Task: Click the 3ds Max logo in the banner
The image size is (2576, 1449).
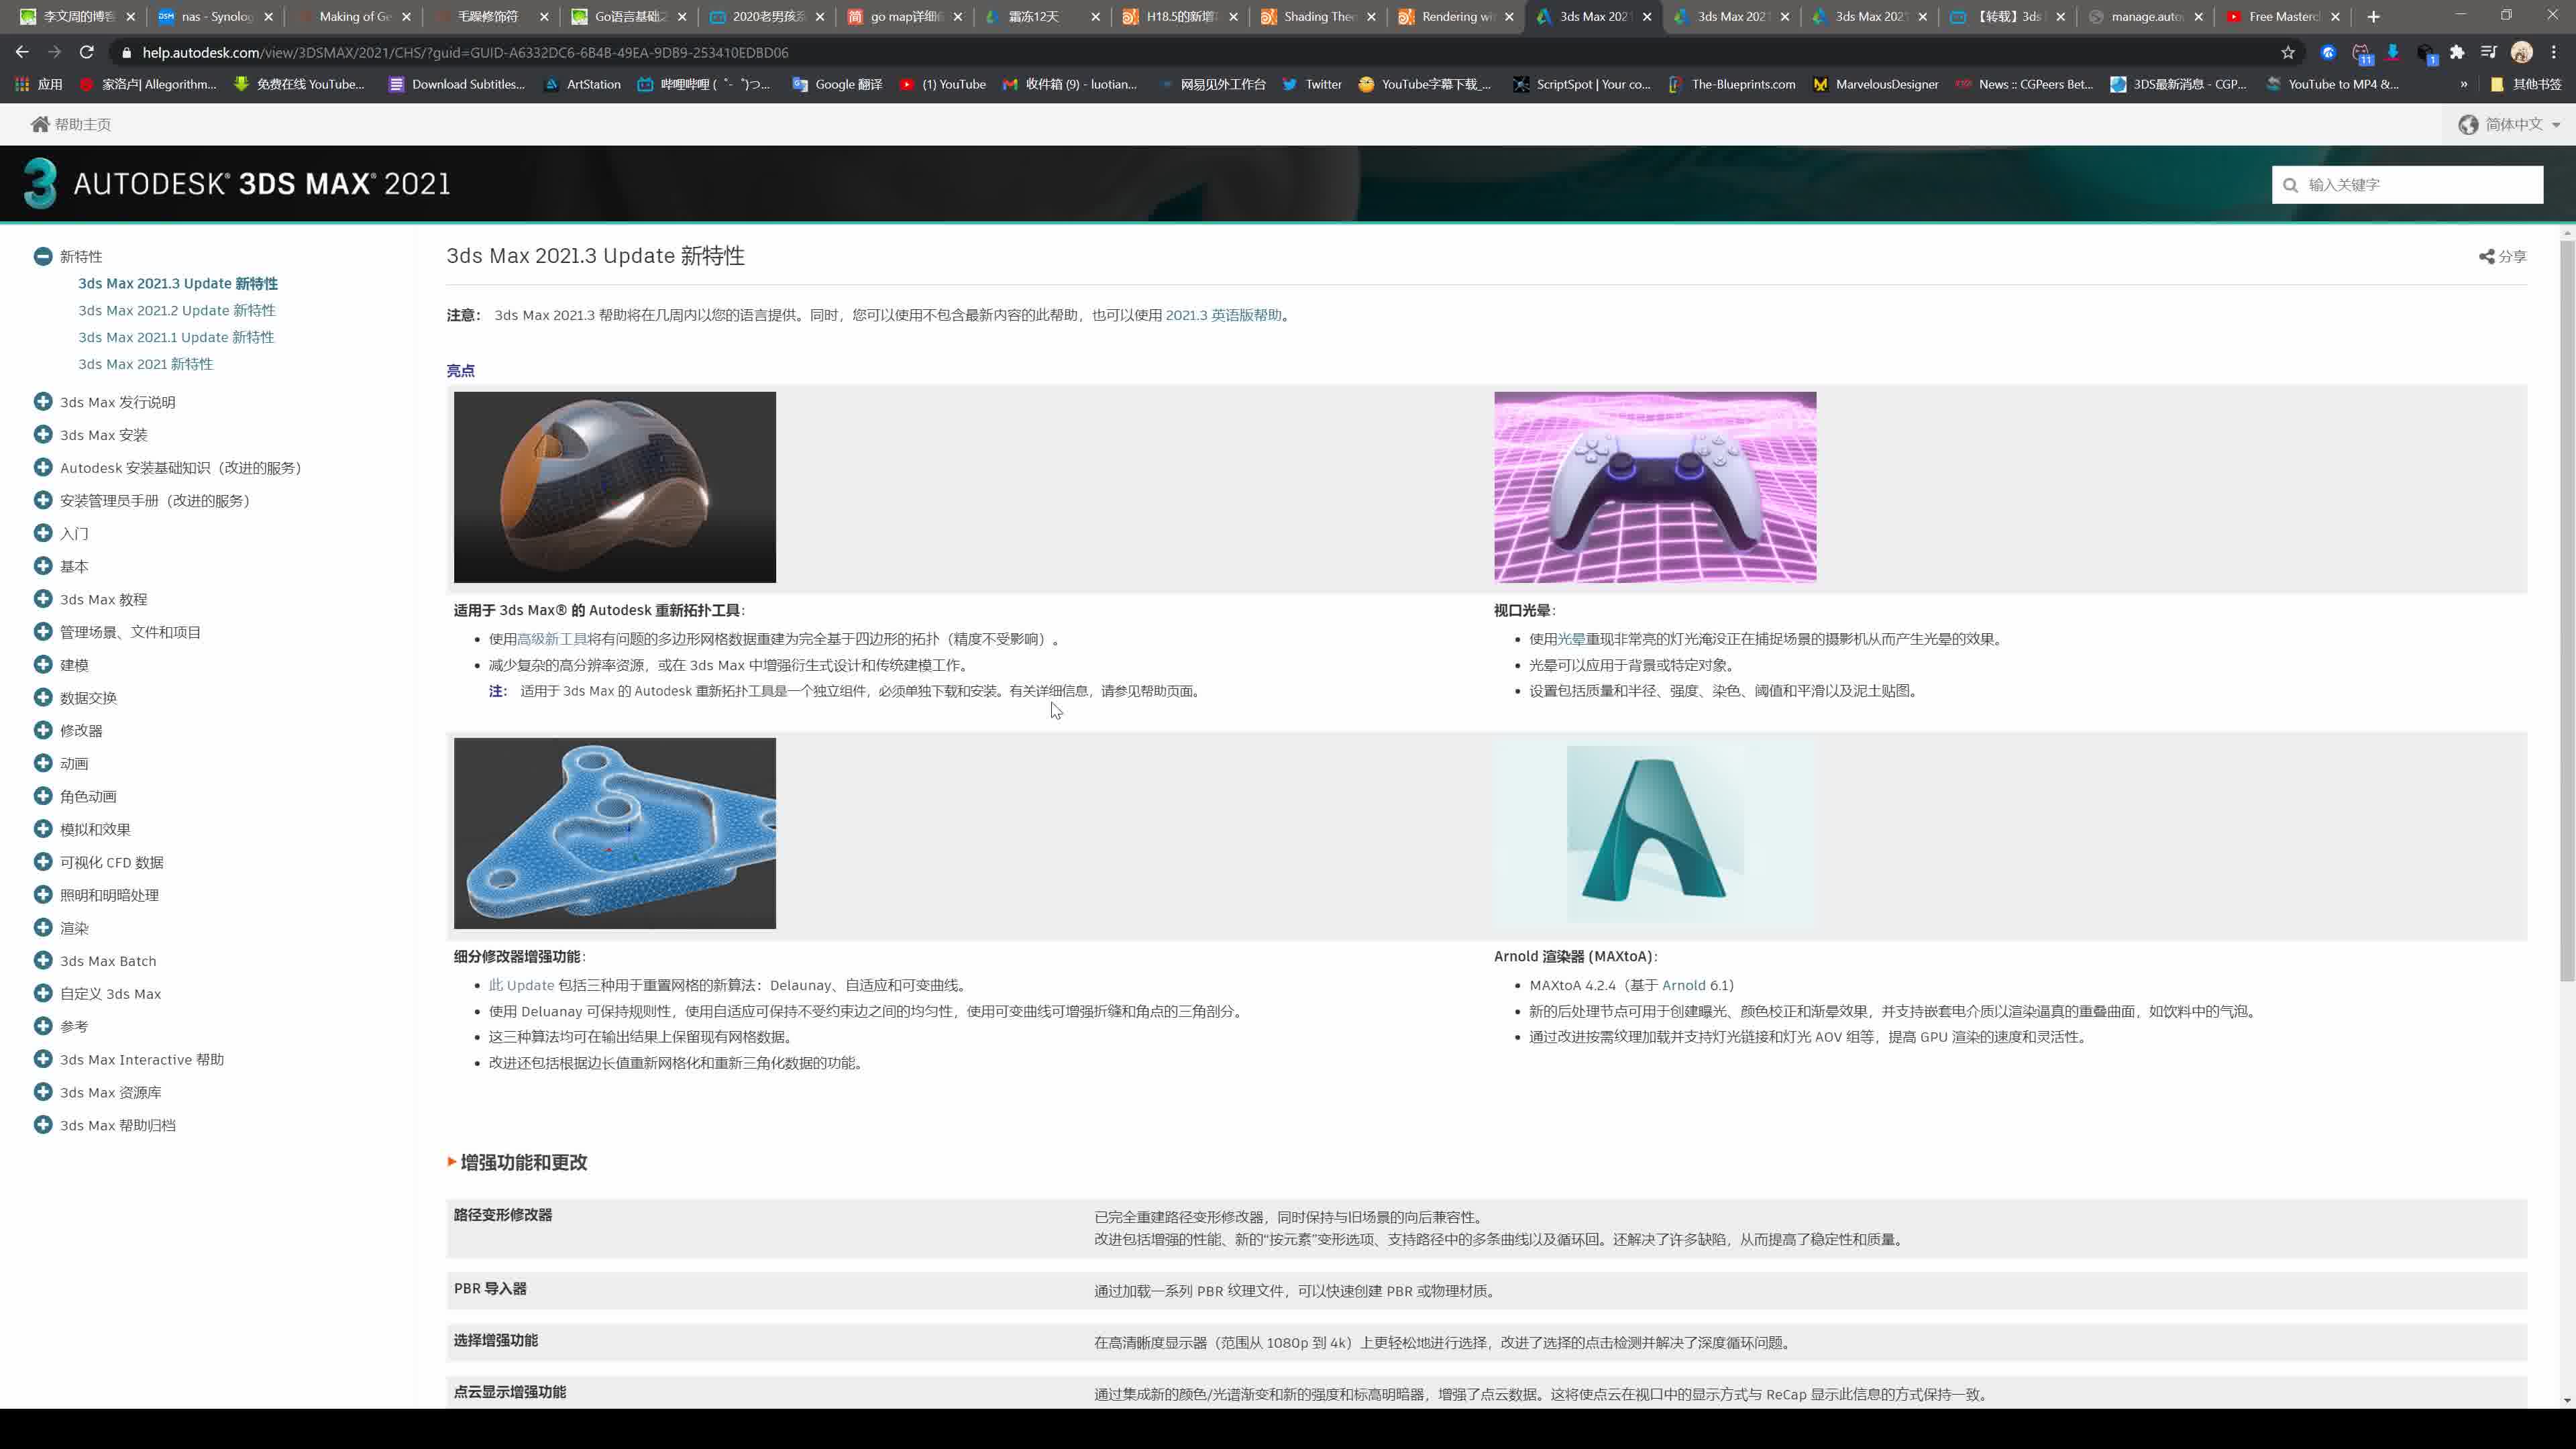Action: (40, 183)
